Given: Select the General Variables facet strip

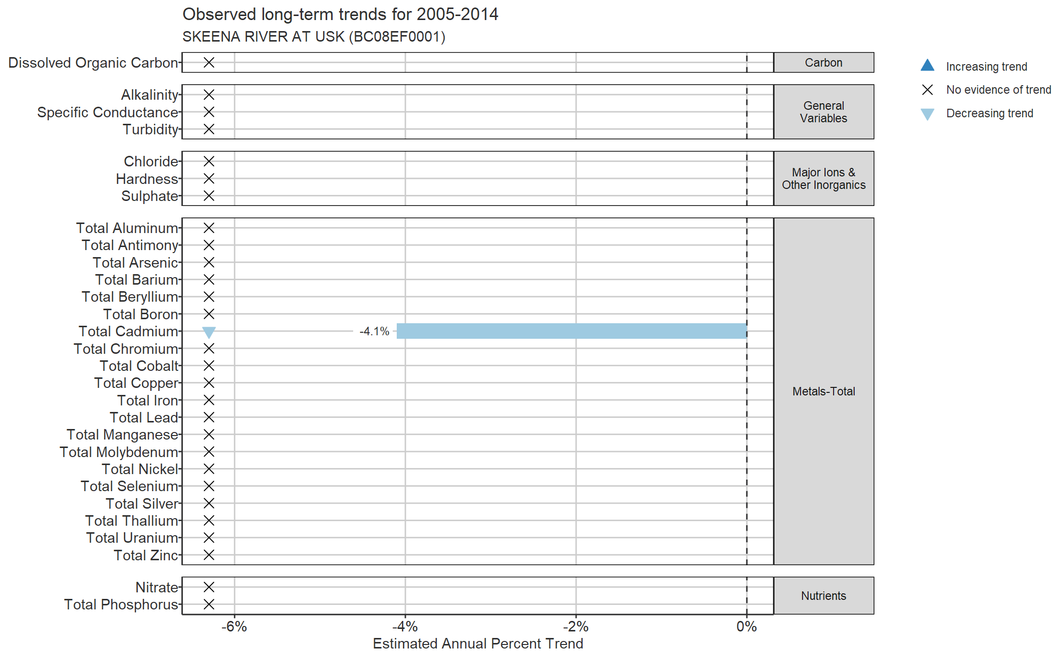Looking at the screenshot, I should 824,112.
